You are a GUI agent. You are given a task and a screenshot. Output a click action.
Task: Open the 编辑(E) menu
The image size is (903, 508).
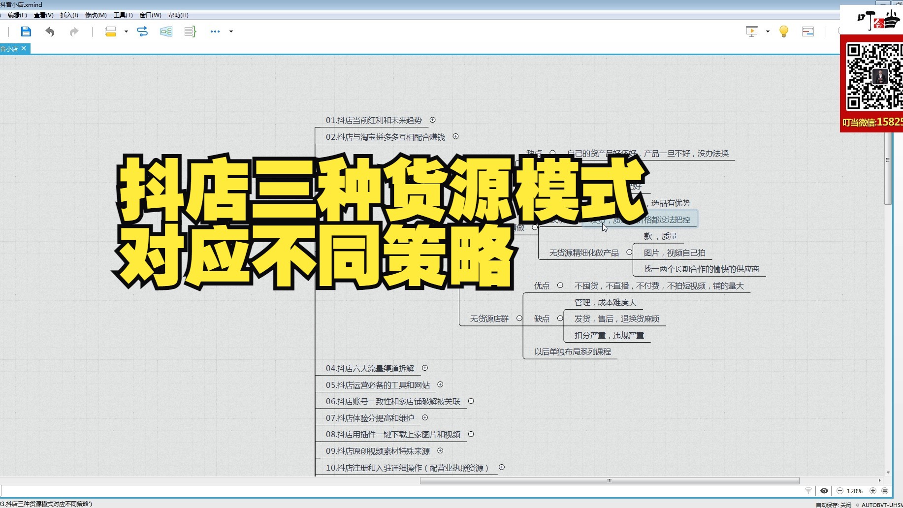click(17, 15)
